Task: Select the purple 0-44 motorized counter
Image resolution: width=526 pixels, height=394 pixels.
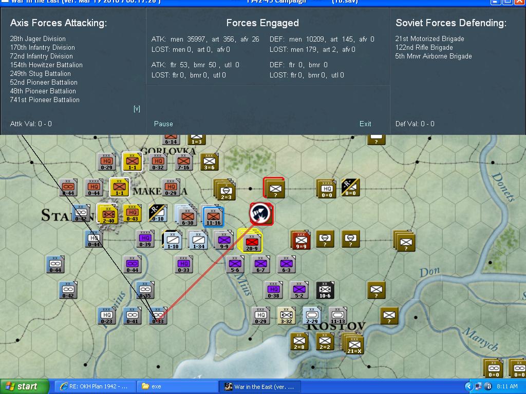Action: click(x=132, y=264)
